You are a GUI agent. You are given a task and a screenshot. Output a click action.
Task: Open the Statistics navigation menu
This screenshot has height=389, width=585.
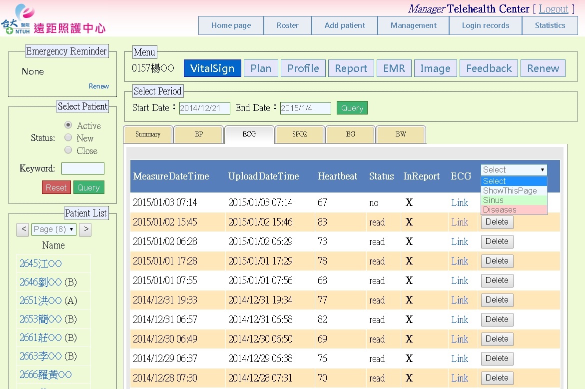pyautogui.click(x=550, y=25)
